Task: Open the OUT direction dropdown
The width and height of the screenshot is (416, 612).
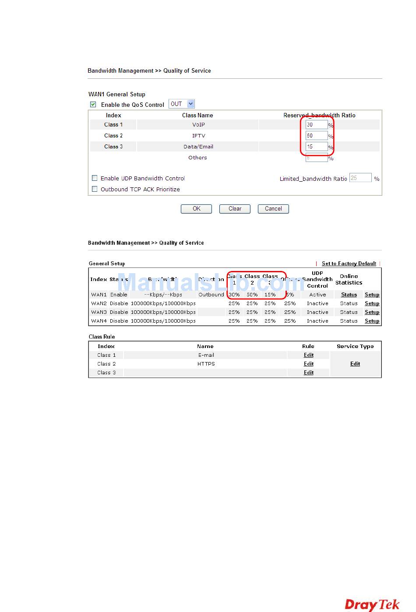Action: click(x=182, y=104)
